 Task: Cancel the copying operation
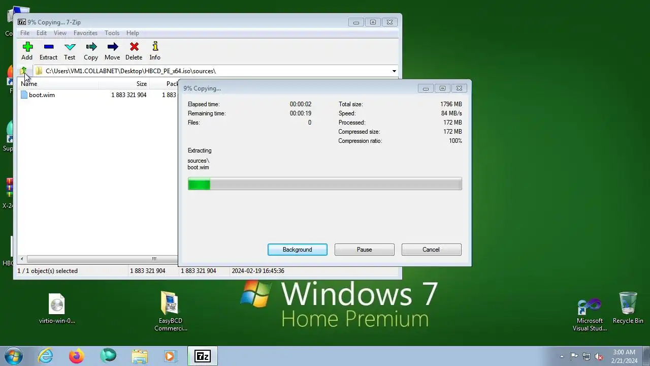pos(431,250)
